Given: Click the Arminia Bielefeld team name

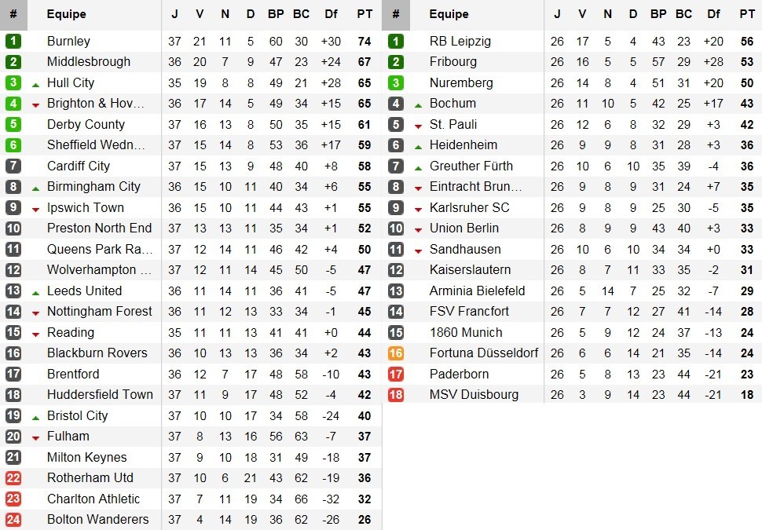Looking at the screenshot, I should click(477, 291).
